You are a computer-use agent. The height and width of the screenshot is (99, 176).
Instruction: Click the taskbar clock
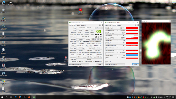coord(168,97)
